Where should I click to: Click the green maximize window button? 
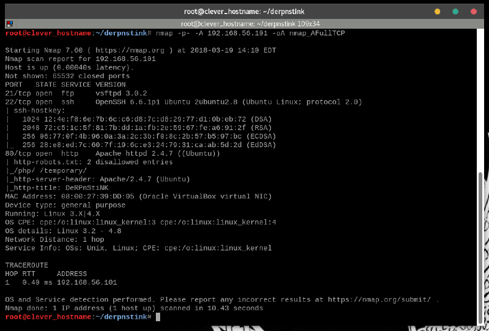click(455, 12)
